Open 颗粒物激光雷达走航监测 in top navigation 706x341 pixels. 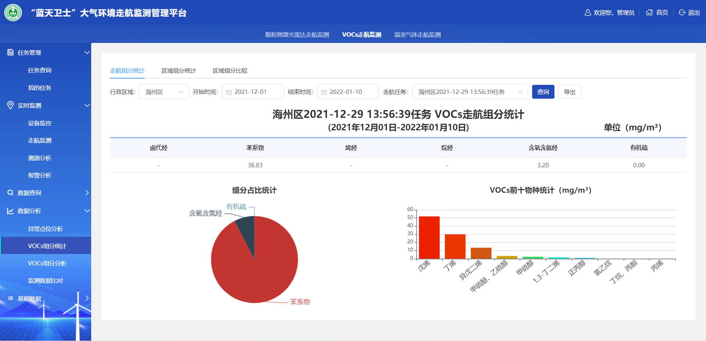[x=297, y=35]
